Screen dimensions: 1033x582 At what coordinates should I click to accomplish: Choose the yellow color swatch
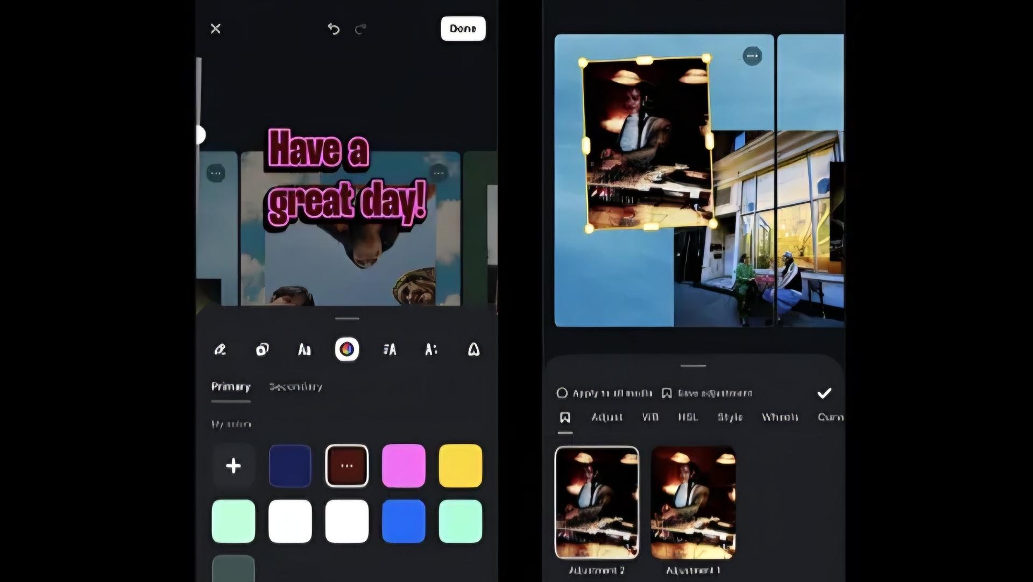point(461,466)
